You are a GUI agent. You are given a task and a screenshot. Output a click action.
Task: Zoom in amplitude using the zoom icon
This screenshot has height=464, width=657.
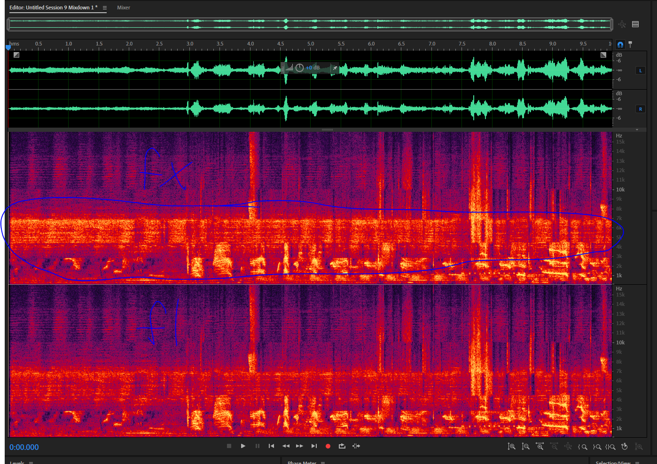tap(511, 447)
